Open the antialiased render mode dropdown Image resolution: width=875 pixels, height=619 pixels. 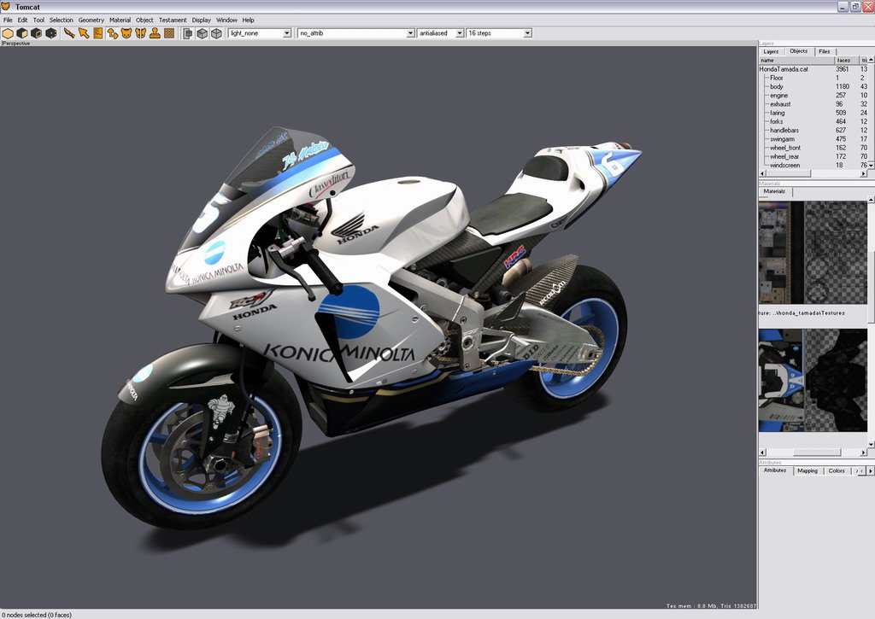[441, 33]
